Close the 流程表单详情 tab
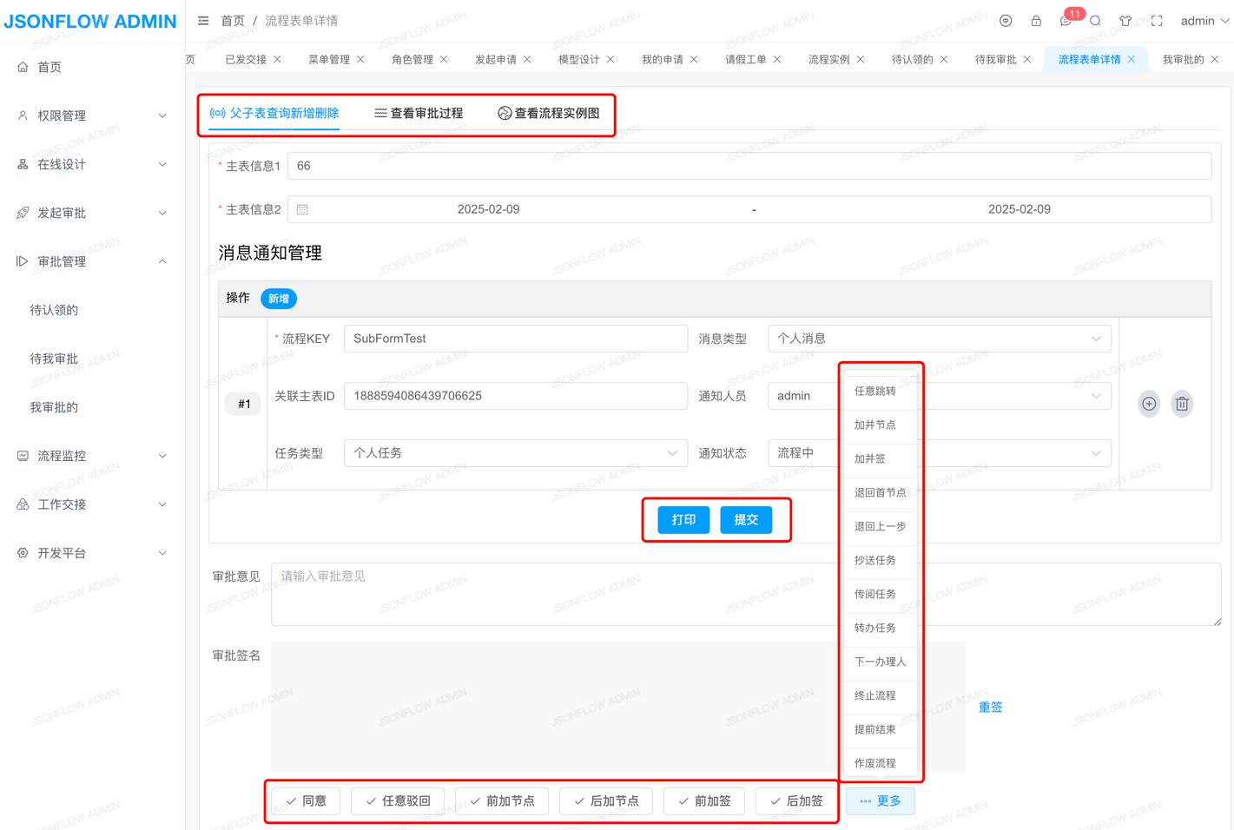 click(1132, 59)
